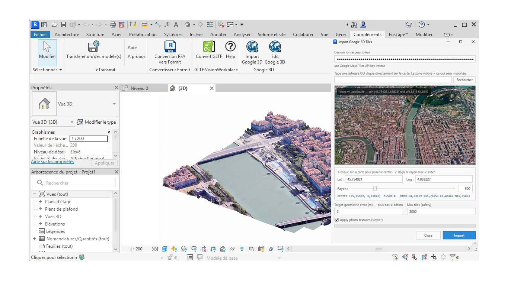Run the Convert GLTF tool
This screenshot has width=527, height=289.
209,50
